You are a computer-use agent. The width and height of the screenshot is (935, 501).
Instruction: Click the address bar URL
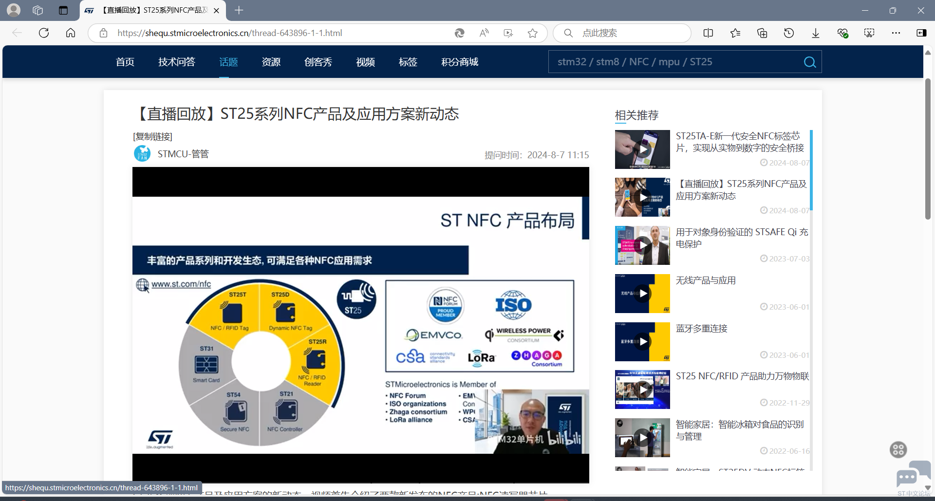[x=230, y=33]
